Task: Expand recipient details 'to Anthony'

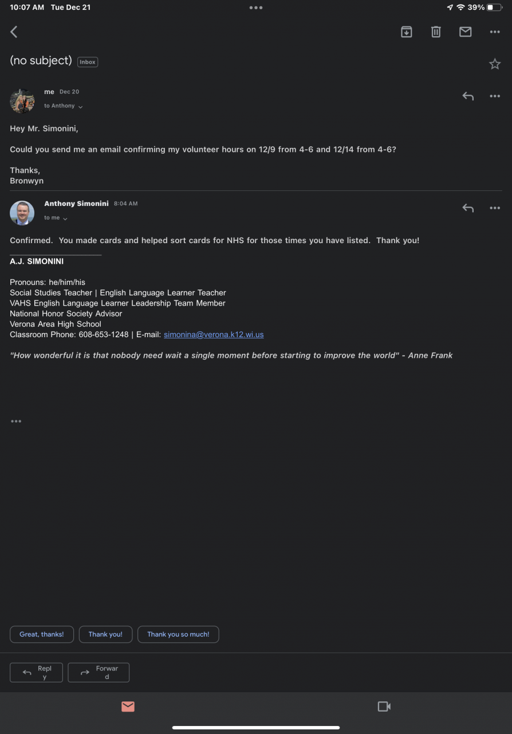Action: pyautogui.click(x=63, y=106)
